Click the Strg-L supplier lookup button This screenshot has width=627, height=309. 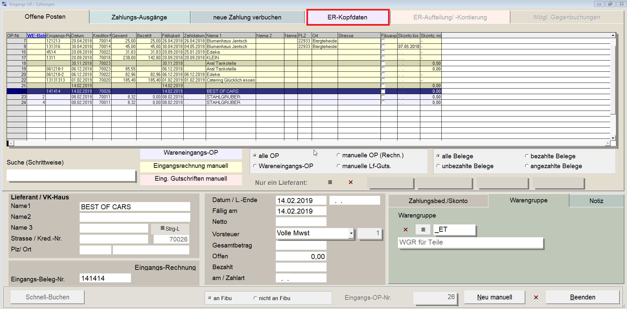[x=170, y=229]
